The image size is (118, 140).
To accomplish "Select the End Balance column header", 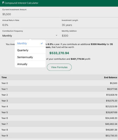I will coord(111,77).
